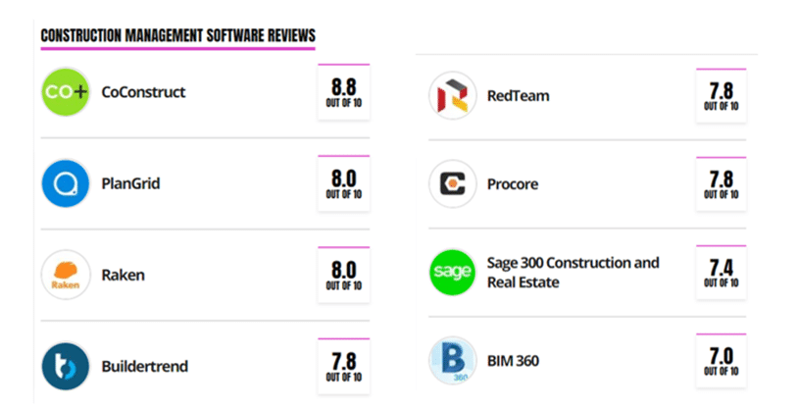This screenshot has height=408, width=798.
Task: Click the Buildertrend product name
Action: [x=145, y=366]
